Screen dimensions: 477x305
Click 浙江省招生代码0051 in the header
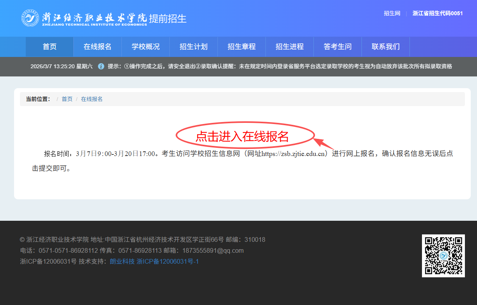438,13
